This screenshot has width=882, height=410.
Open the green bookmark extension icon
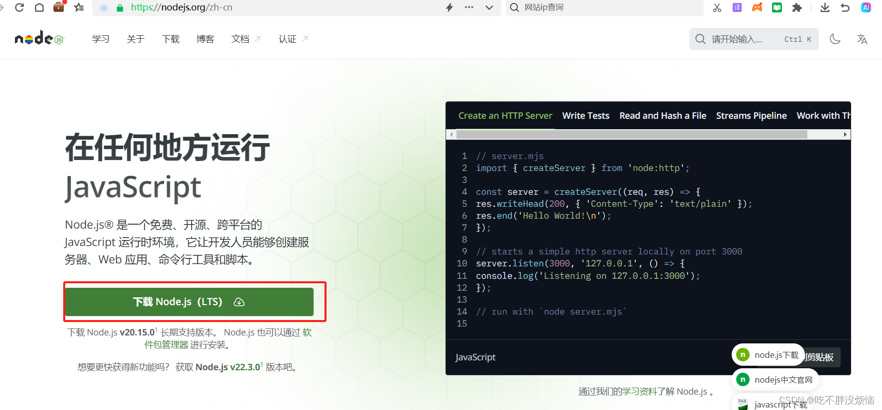(x=777, y=7)
